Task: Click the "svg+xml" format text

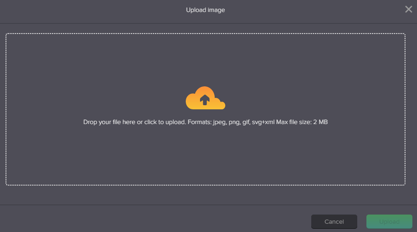Action: click(x=263, y=122)
